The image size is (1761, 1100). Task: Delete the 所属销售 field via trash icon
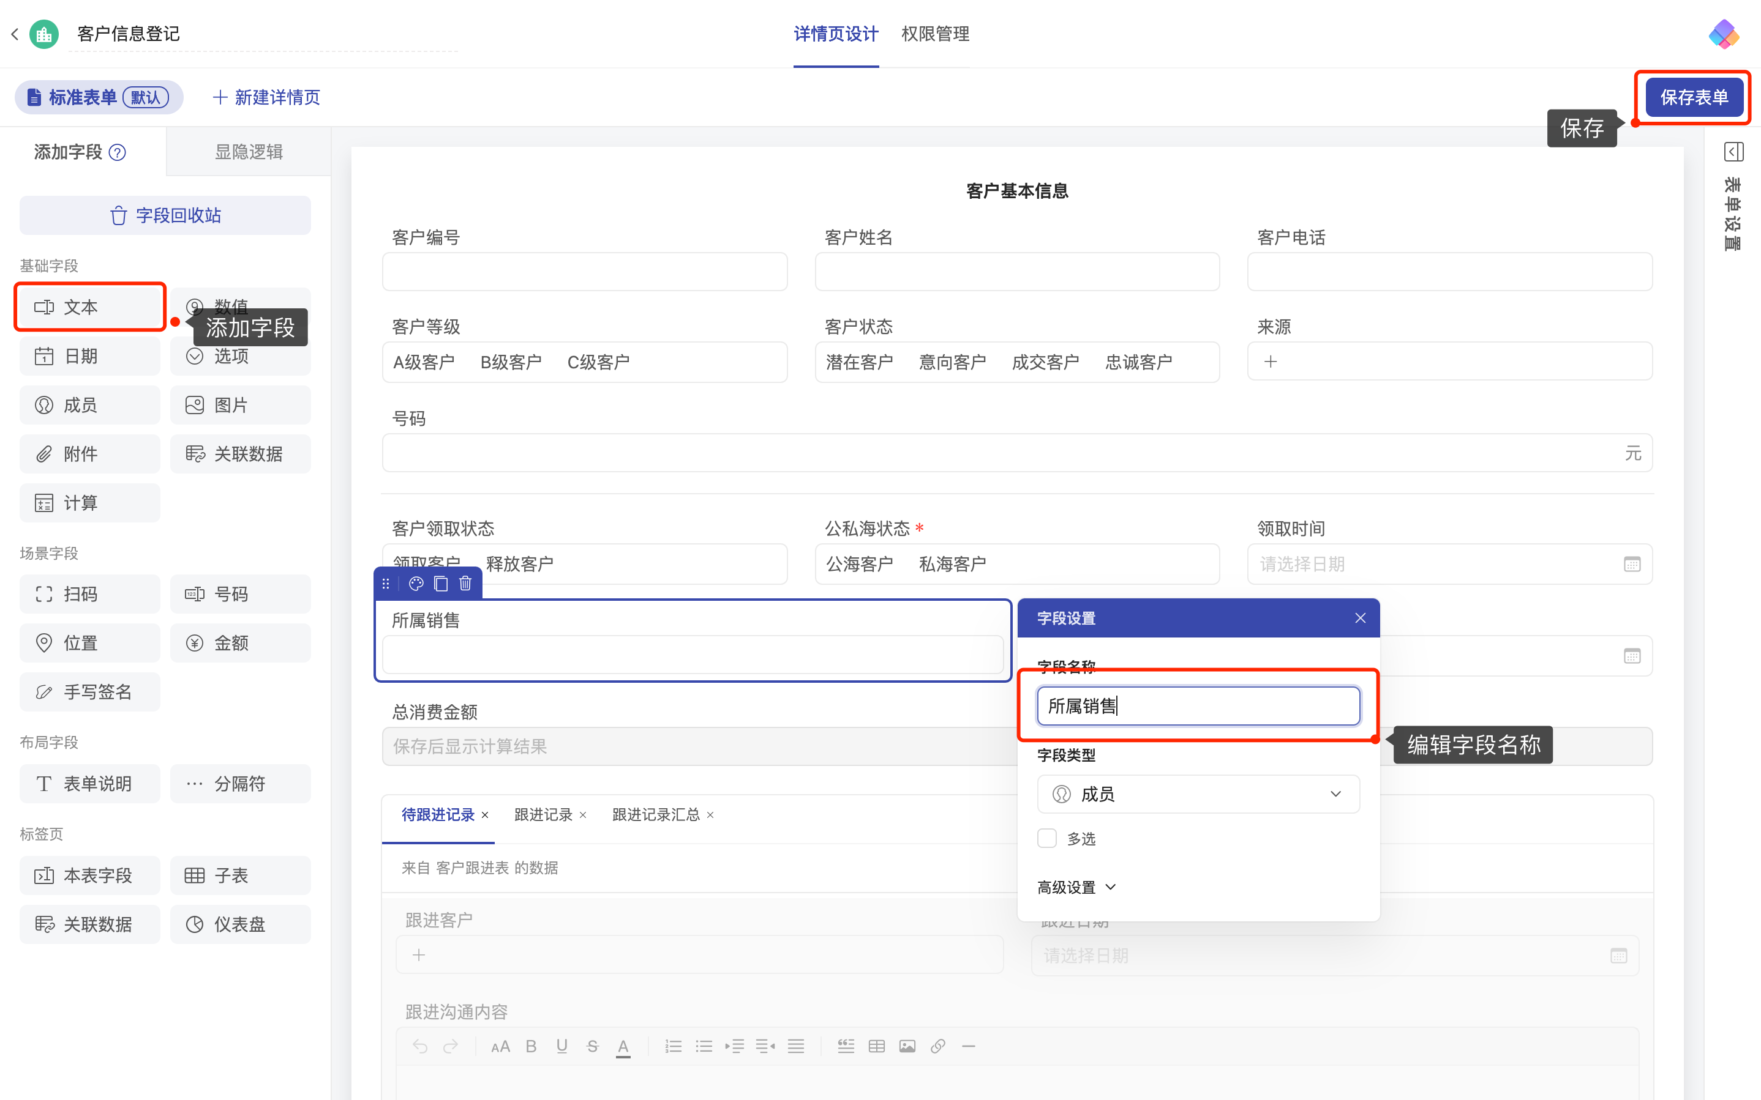[465, 584]
